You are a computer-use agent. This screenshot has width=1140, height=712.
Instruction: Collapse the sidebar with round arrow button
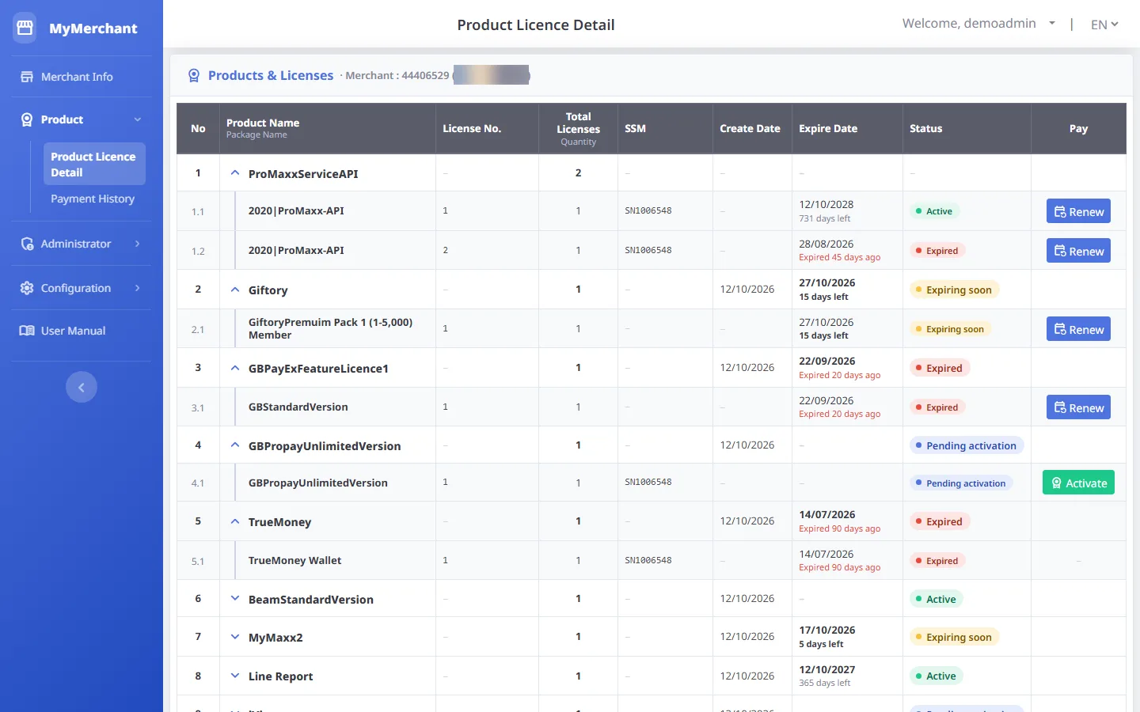tap(82, 387)
